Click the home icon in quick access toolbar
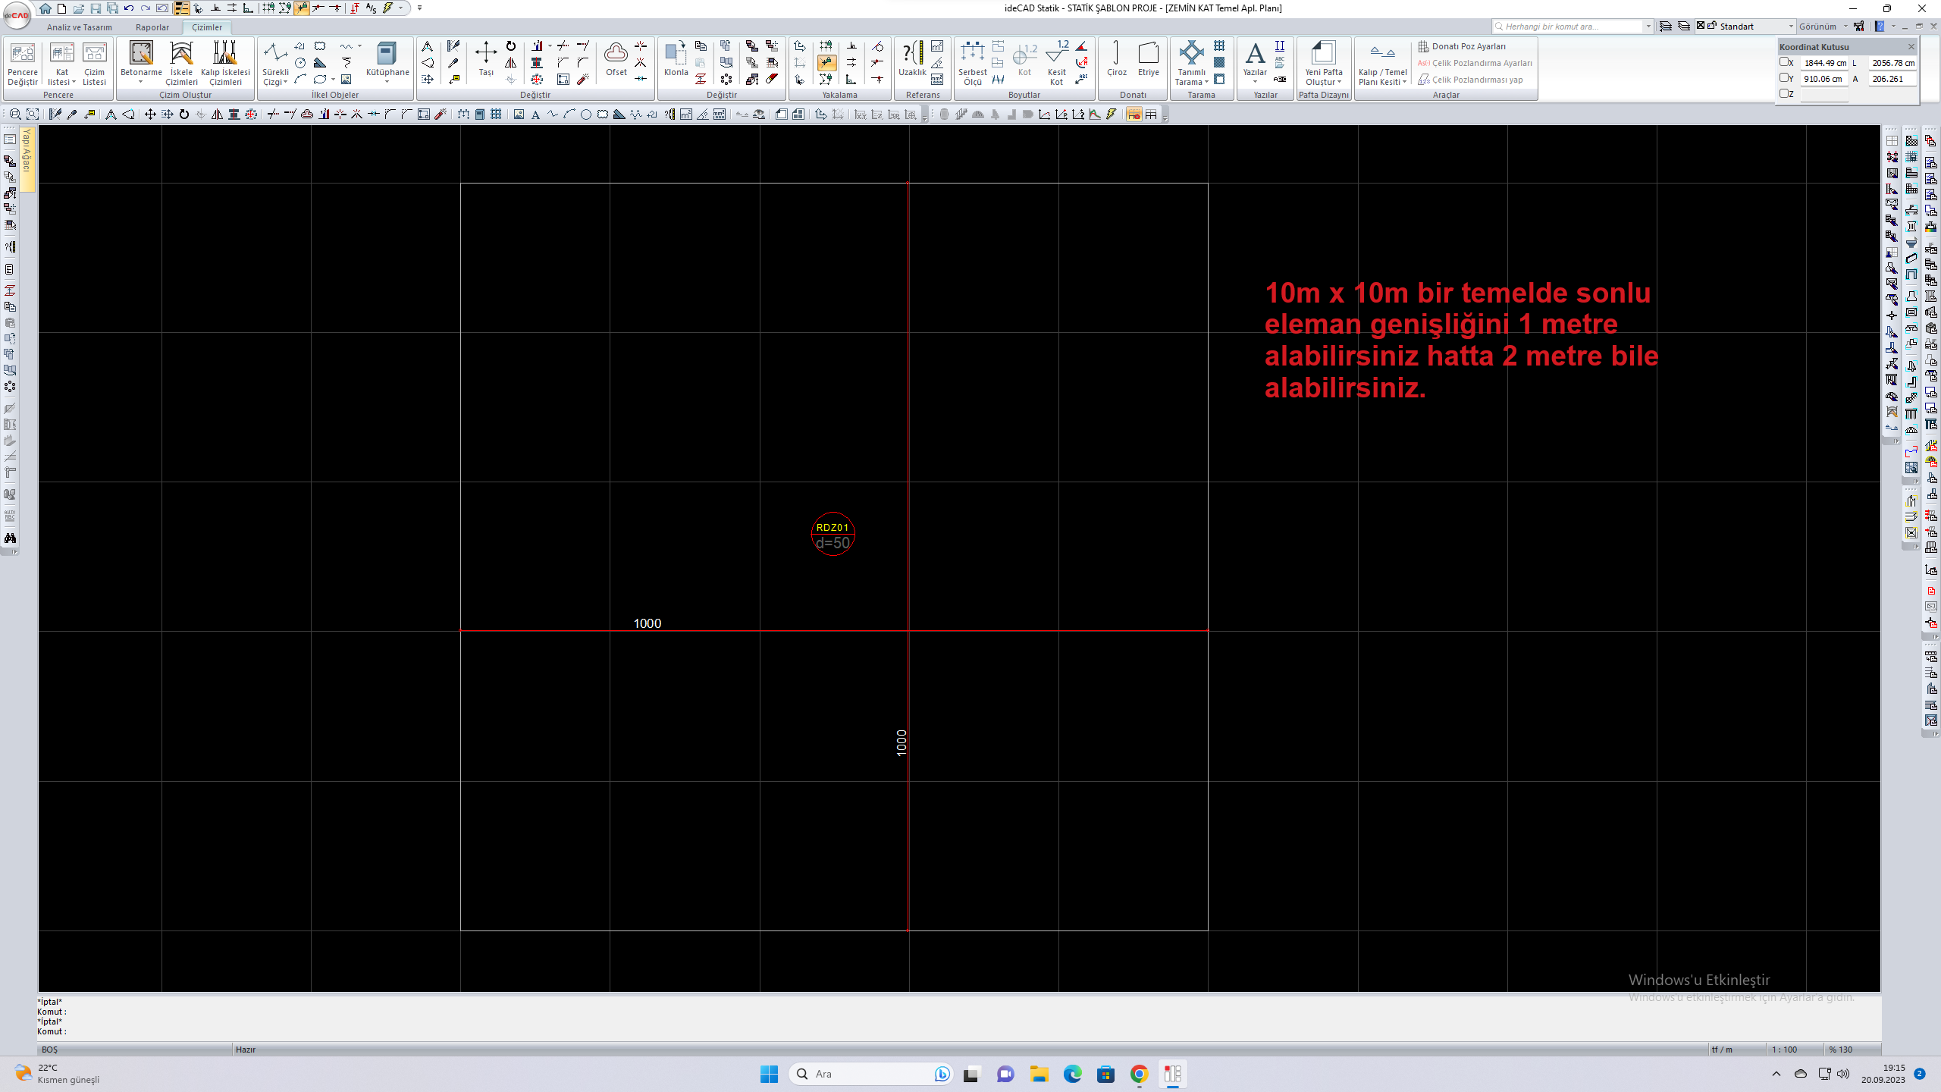 45,8
